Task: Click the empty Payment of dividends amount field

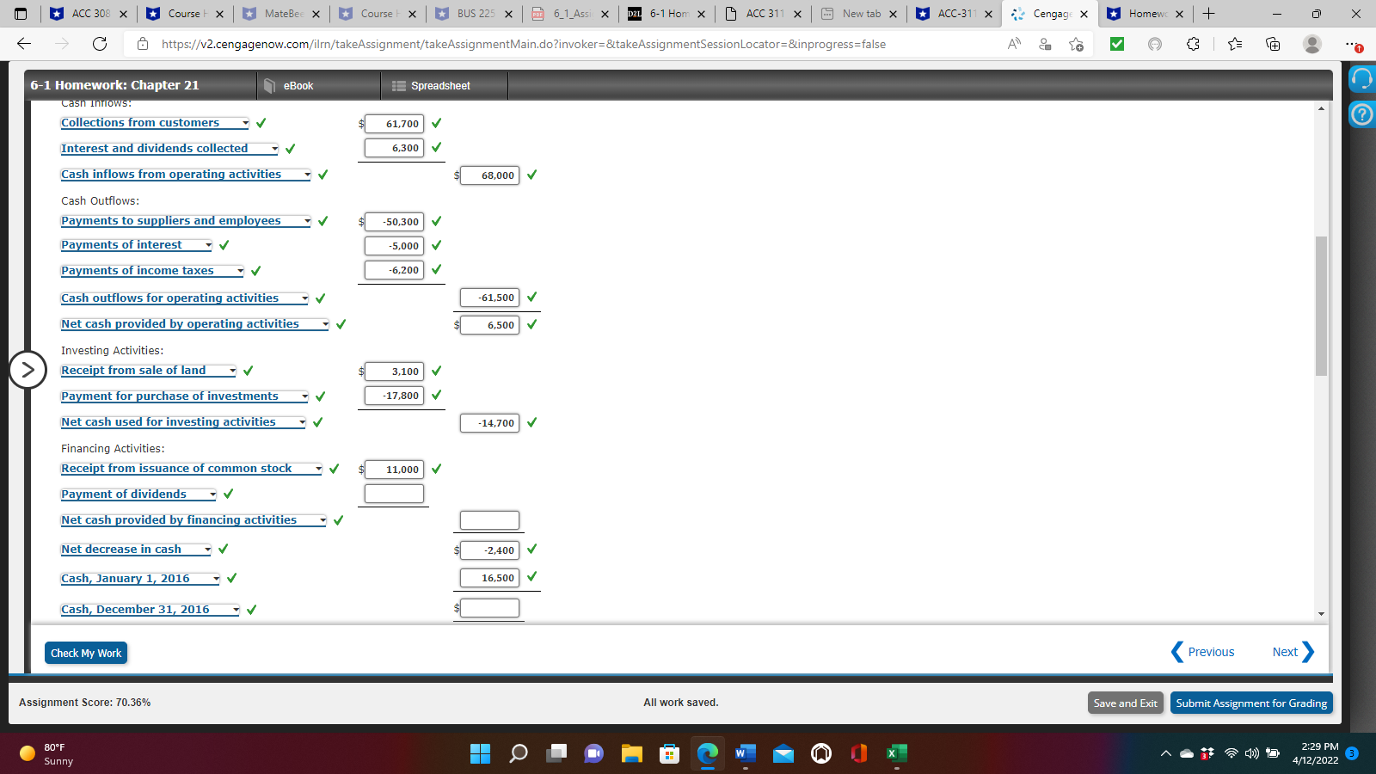Action: pos(393,493)
